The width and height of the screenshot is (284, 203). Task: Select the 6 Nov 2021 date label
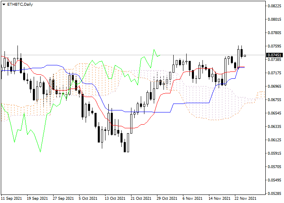pyautogui.click(x=192, y=199)
